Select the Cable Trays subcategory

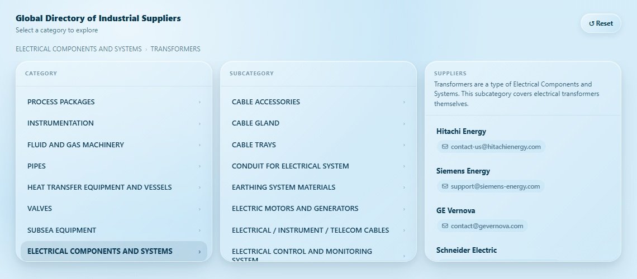pyautogui.click(x=254, y=145)
